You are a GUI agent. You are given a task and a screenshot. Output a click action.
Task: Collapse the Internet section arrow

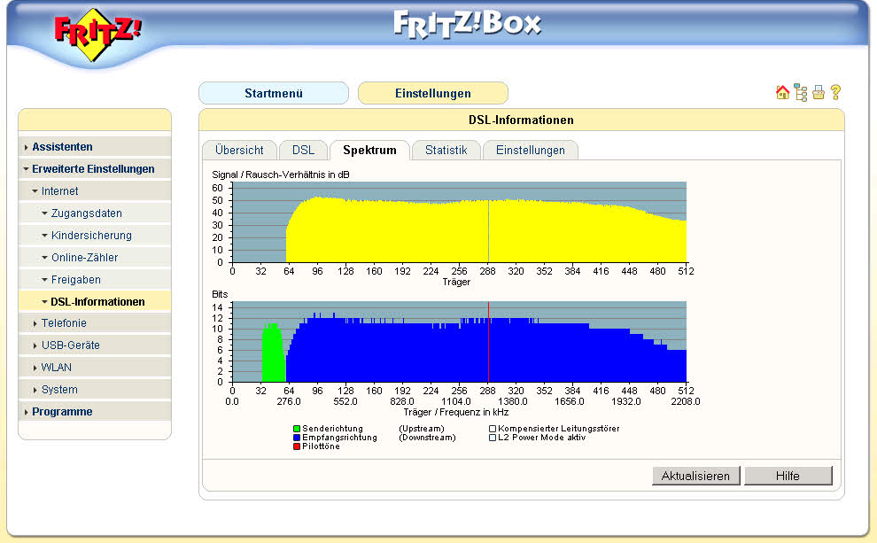(x=35, y=191)
